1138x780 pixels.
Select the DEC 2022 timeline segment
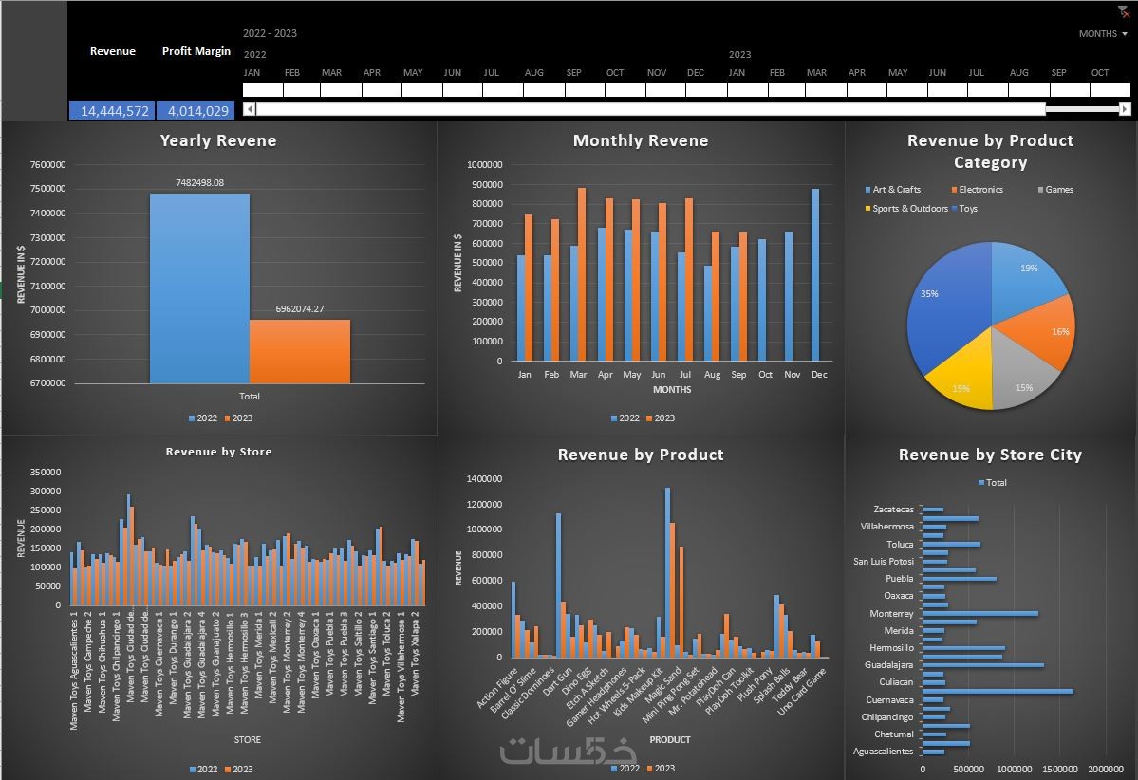point(706,90)
